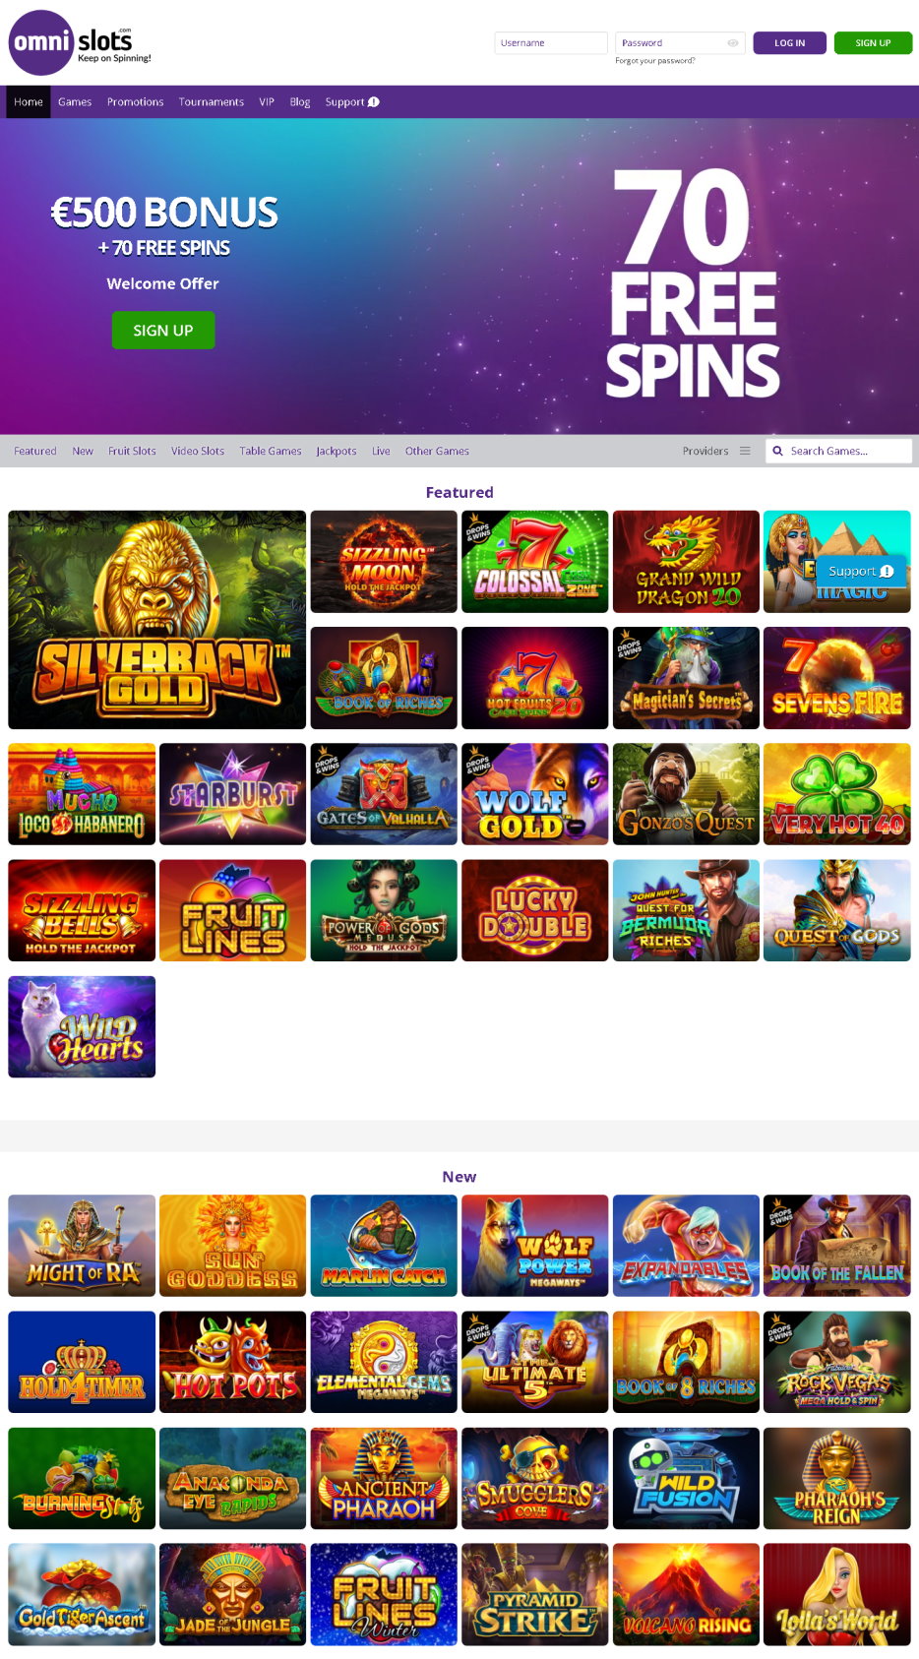Follow the Forgot your password link
This screenshot has height=1659, width=919.
click(655, 61)
